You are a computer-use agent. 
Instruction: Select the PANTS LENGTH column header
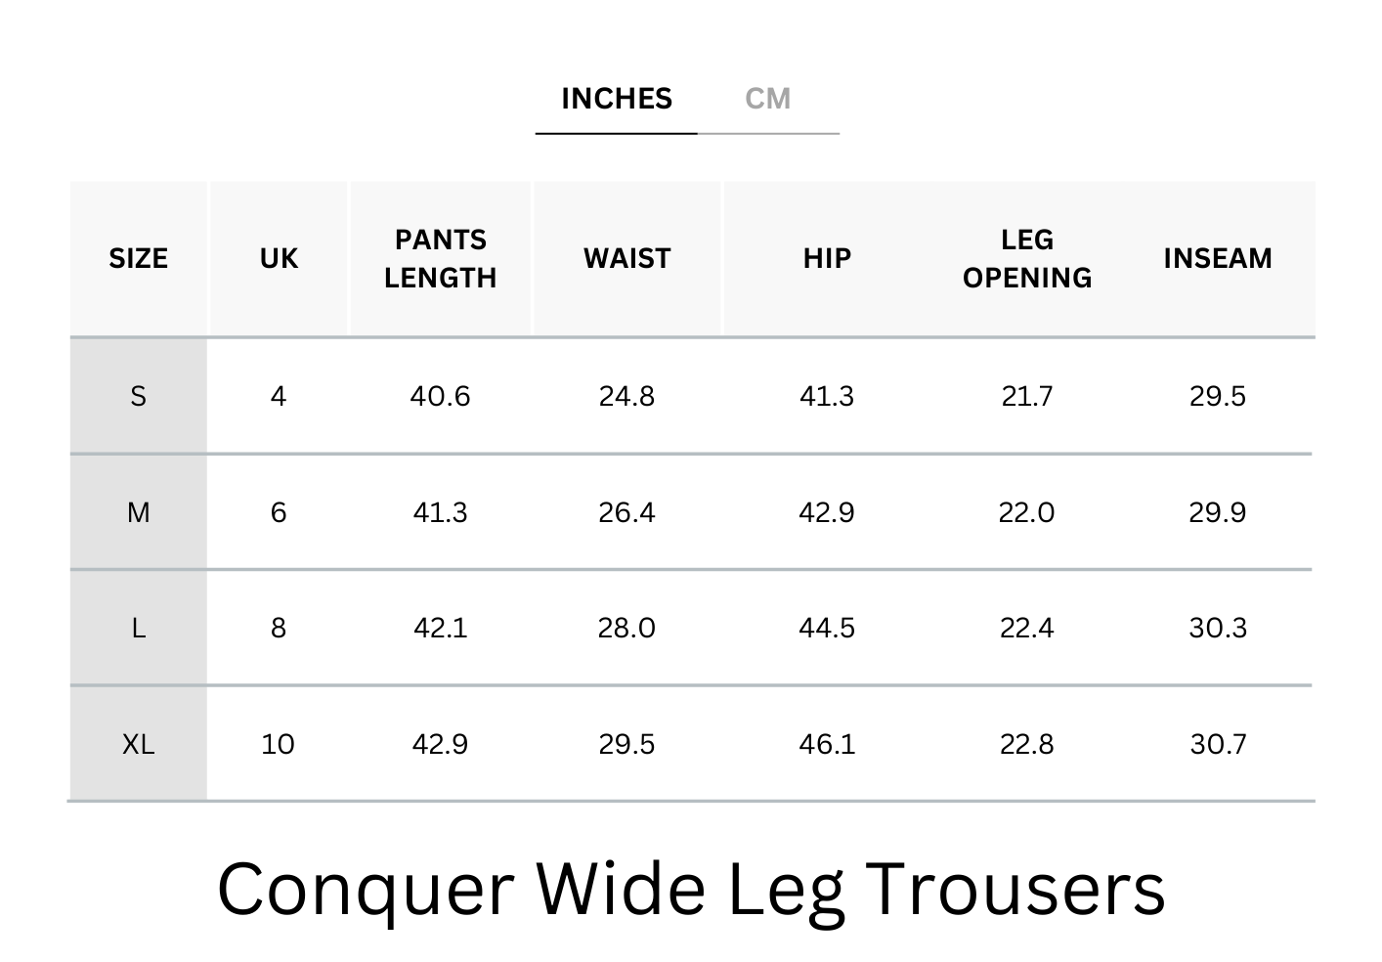pos(440,258)
